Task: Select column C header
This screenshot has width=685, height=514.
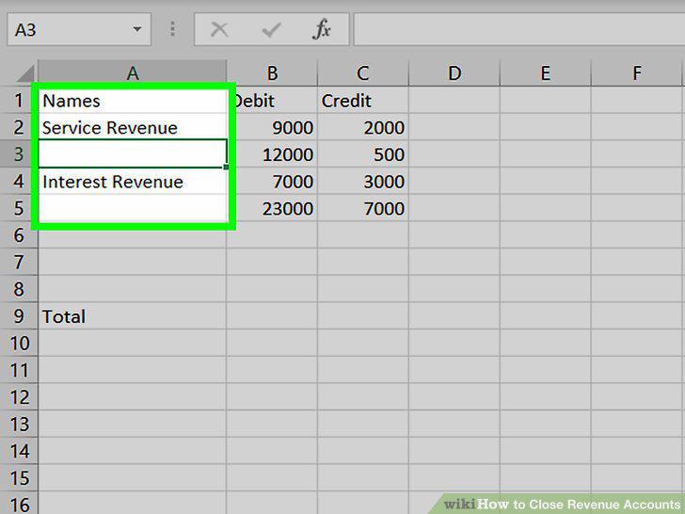Action: click(363, 73)
